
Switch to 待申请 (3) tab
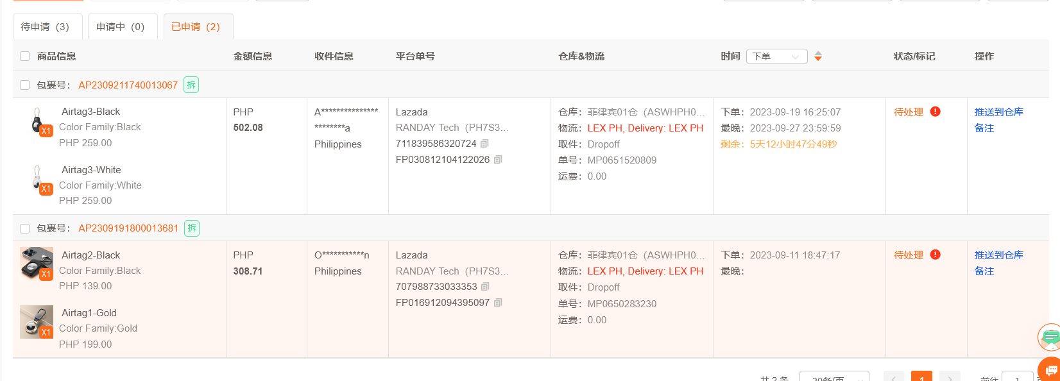(x=47, y=26)
